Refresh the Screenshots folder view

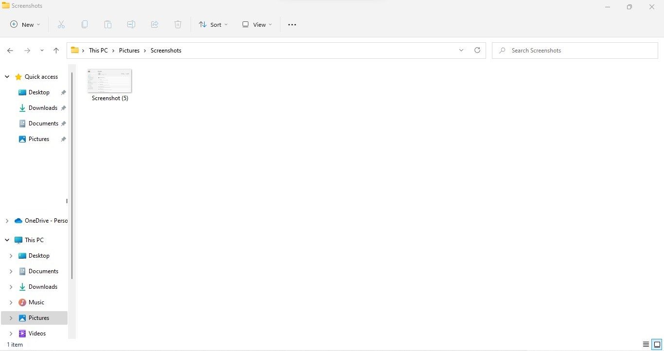(477, 50)
